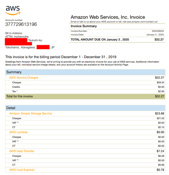This screenshot has height=175, width=169.
Task: Click the Credits row in Summary
Action: (85, 87)
